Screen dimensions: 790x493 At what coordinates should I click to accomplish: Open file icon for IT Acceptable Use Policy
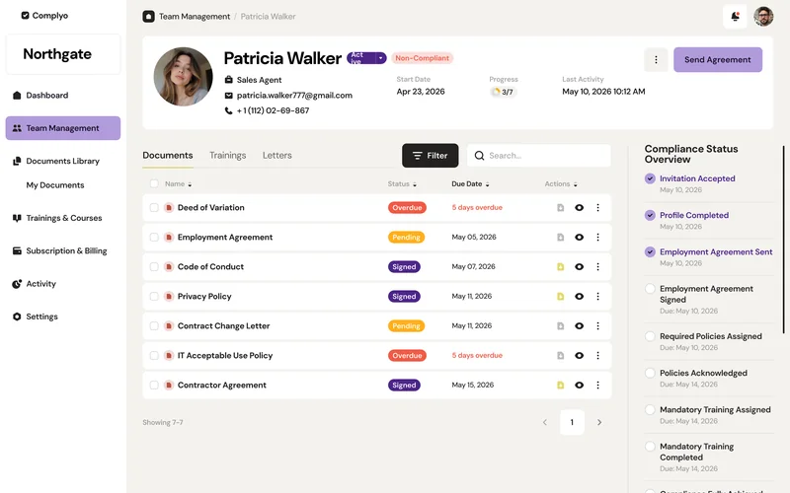coord(560,356)
